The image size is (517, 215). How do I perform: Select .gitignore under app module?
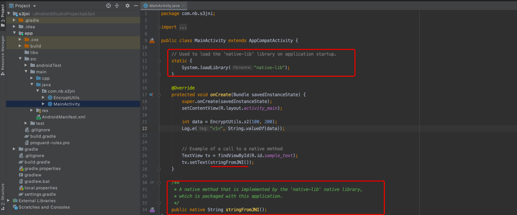(x=37, y=130)
